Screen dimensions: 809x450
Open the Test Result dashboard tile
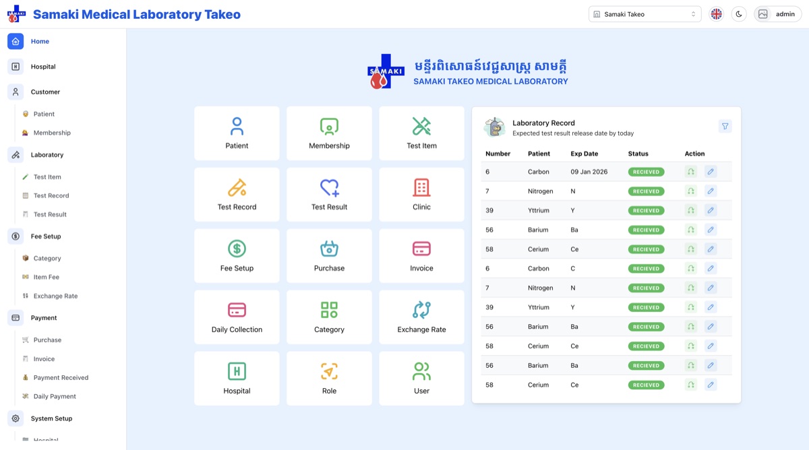click(x=329, y=195)
